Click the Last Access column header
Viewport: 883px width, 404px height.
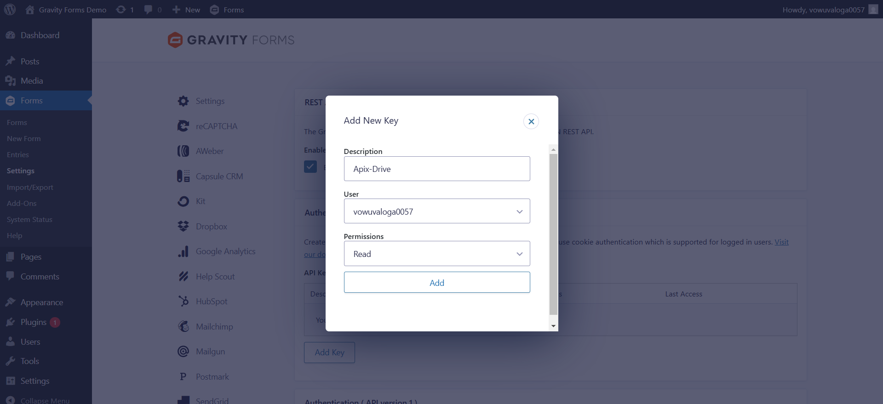pos(683,294)
